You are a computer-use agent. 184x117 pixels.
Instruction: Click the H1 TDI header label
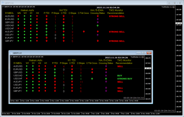point(72,60)
